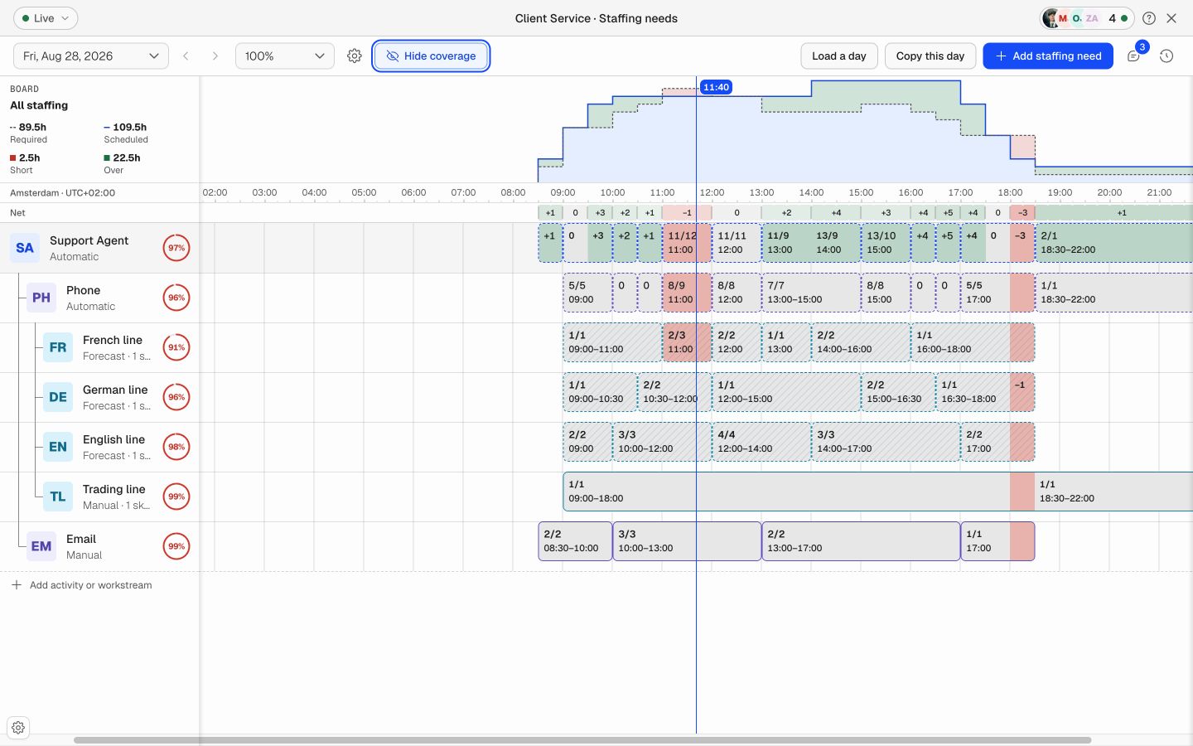Image resolution: width=1193 pixels, height=746 pixels.
Task: Close the Staffing needs window
Action: [x=1171, y=18]
